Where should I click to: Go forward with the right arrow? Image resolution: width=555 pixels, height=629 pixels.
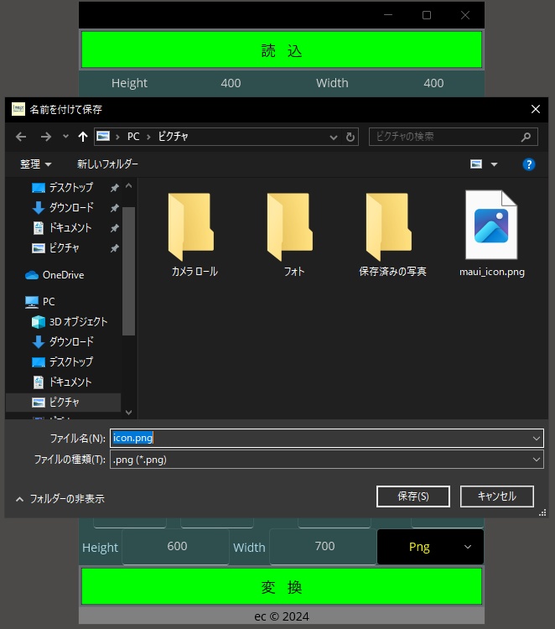pyautogui.click(x=46, y=137)
